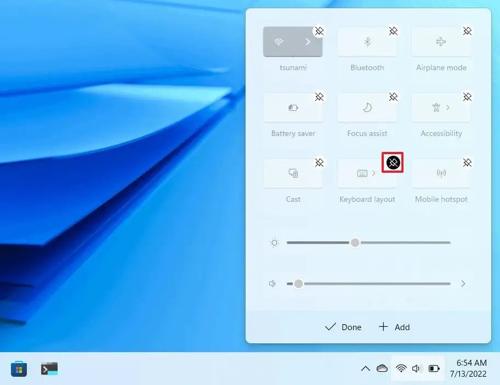Click Done to finish editing quick settings
500x385 pixels.
click(x=343, y=327)
